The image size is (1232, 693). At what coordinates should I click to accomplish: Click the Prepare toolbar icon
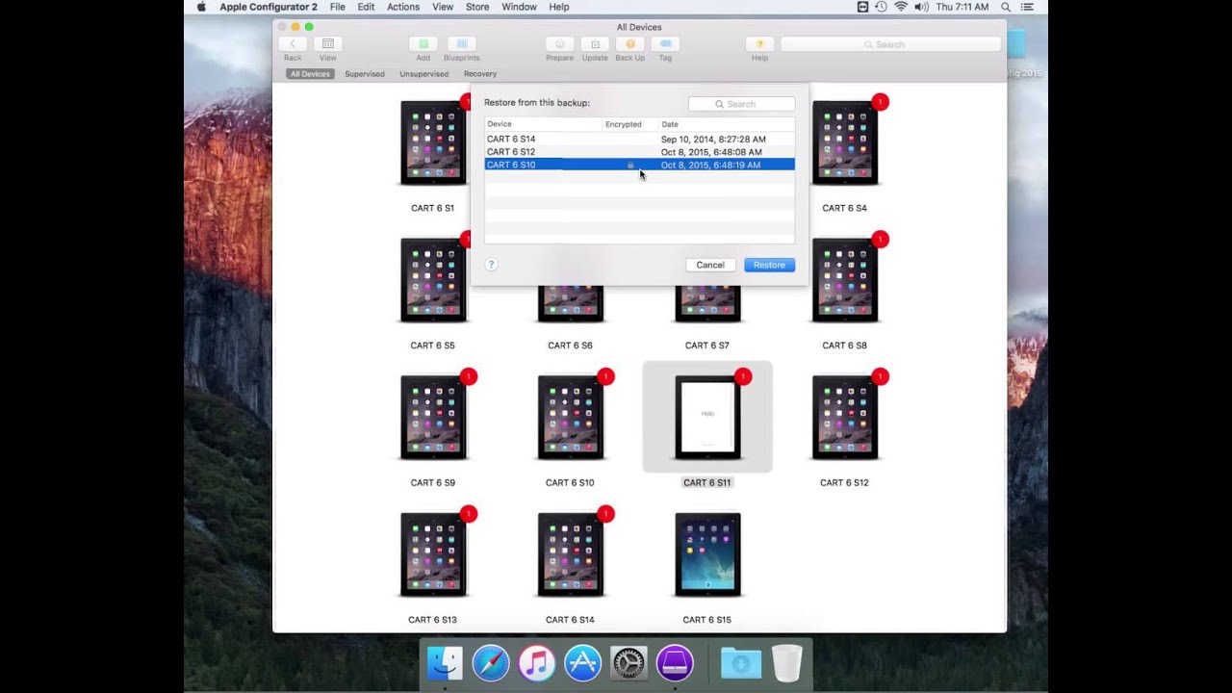[559, 44]
